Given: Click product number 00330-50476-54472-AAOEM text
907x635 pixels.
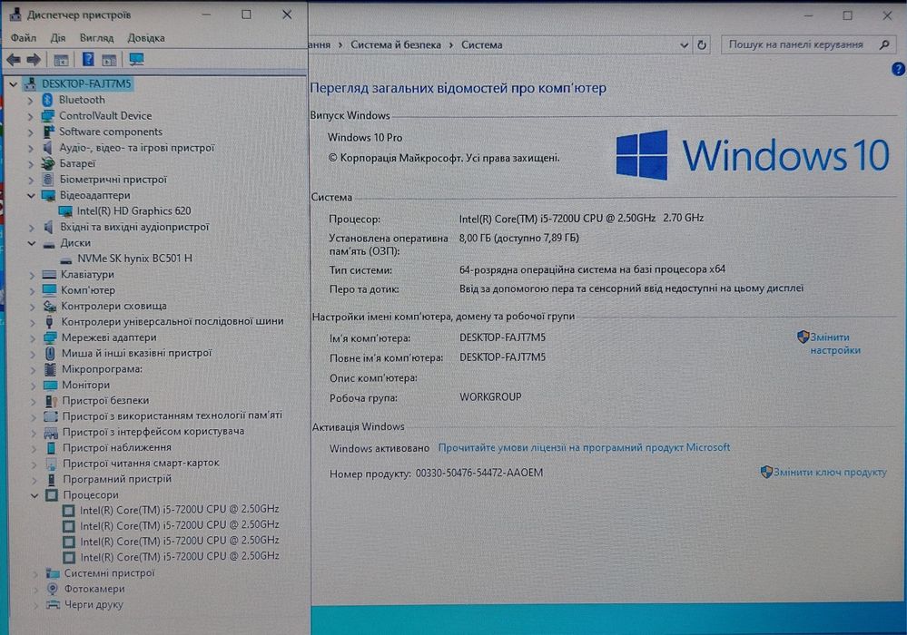Looking at the screenshot, I should [x=479, y=473].
